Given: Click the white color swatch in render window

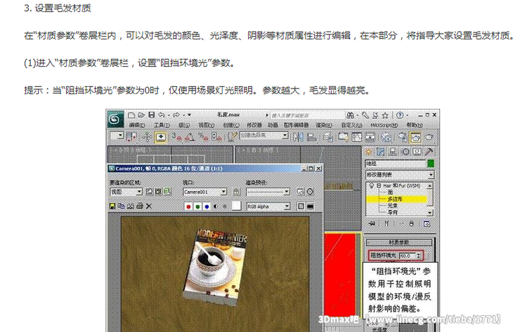Looking at the screenshot, I should (x=236, y=206).
